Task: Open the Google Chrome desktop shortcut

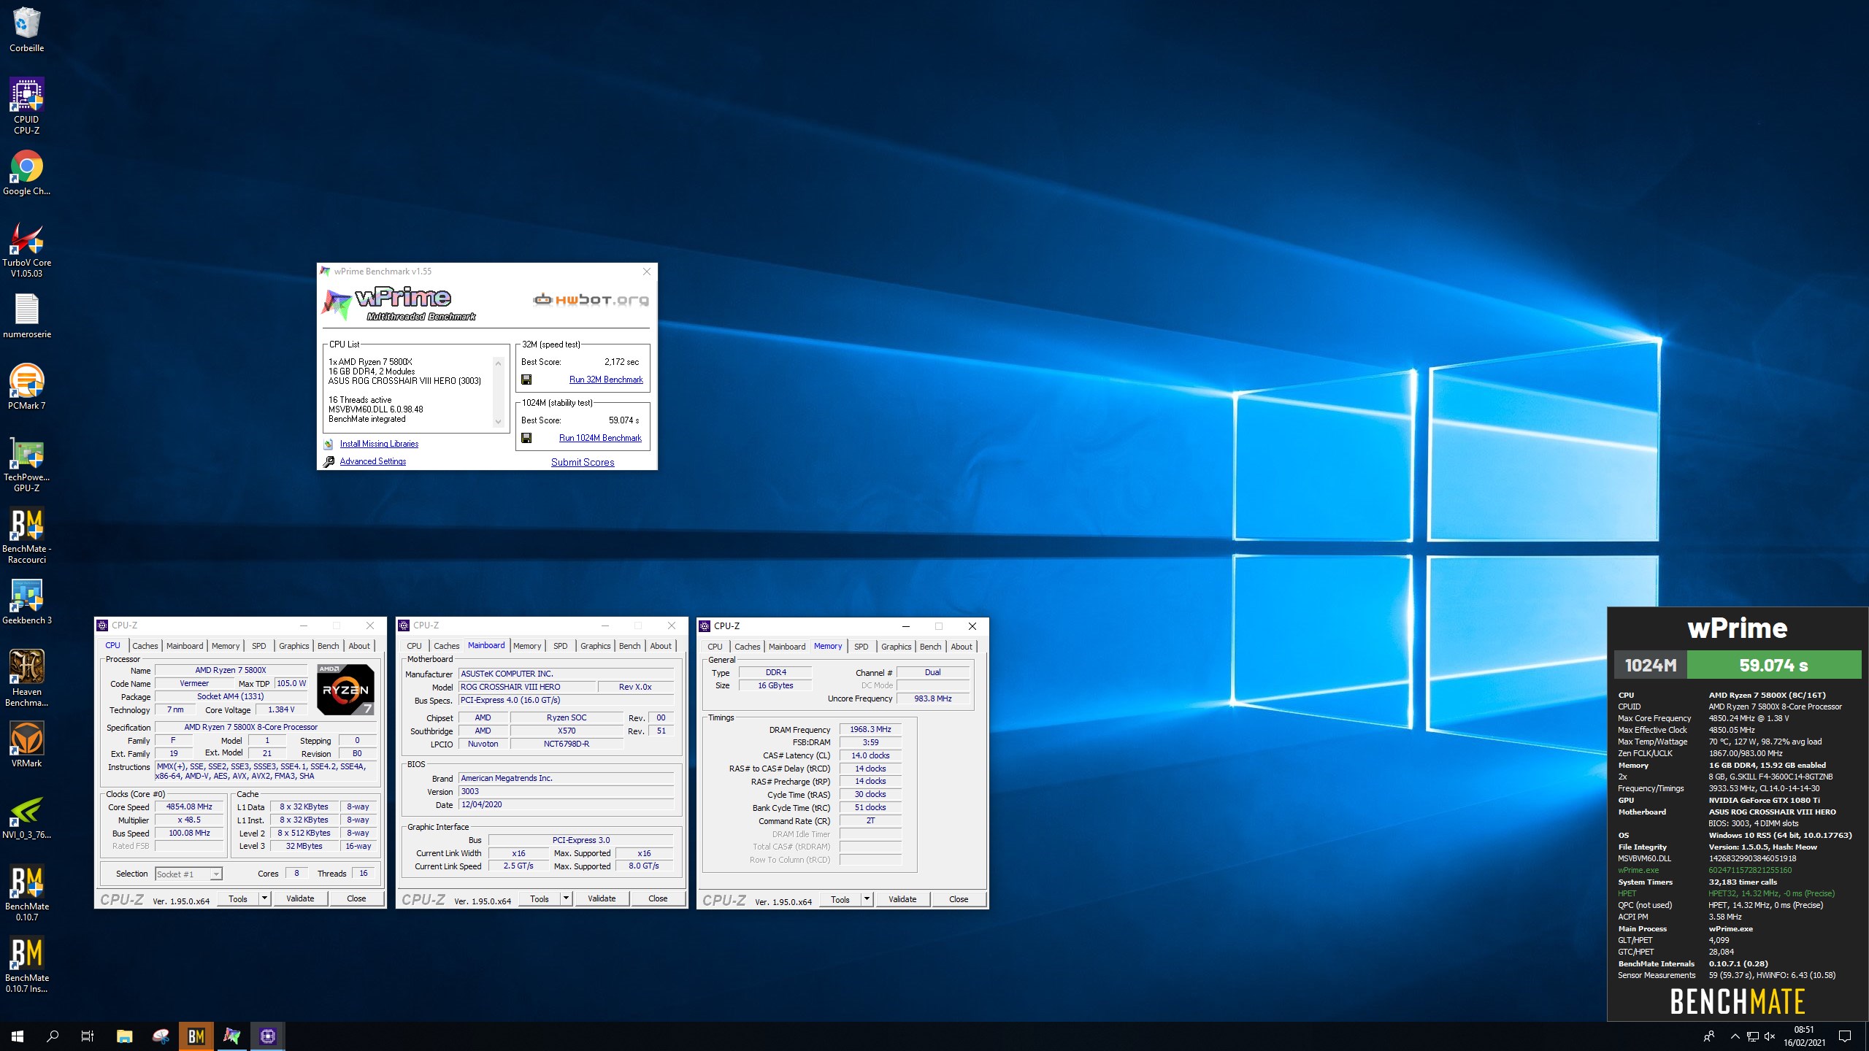Action: coord(26,173)
